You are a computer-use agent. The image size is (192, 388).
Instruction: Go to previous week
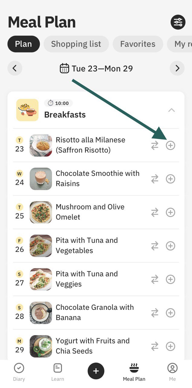click(x=15, y=69)
